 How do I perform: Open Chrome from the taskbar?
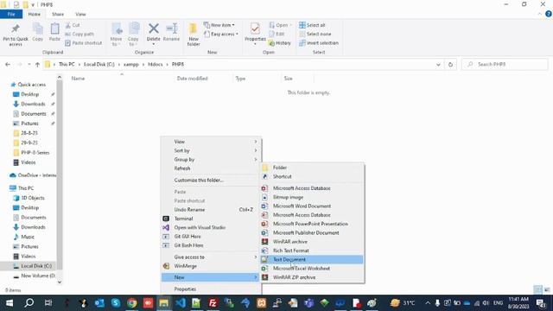click(132, 303)
